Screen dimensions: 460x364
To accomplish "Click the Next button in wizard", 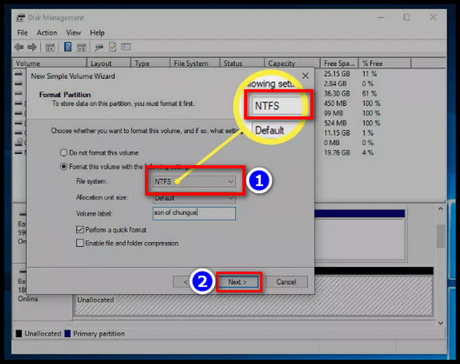I will tap(238, 282).
